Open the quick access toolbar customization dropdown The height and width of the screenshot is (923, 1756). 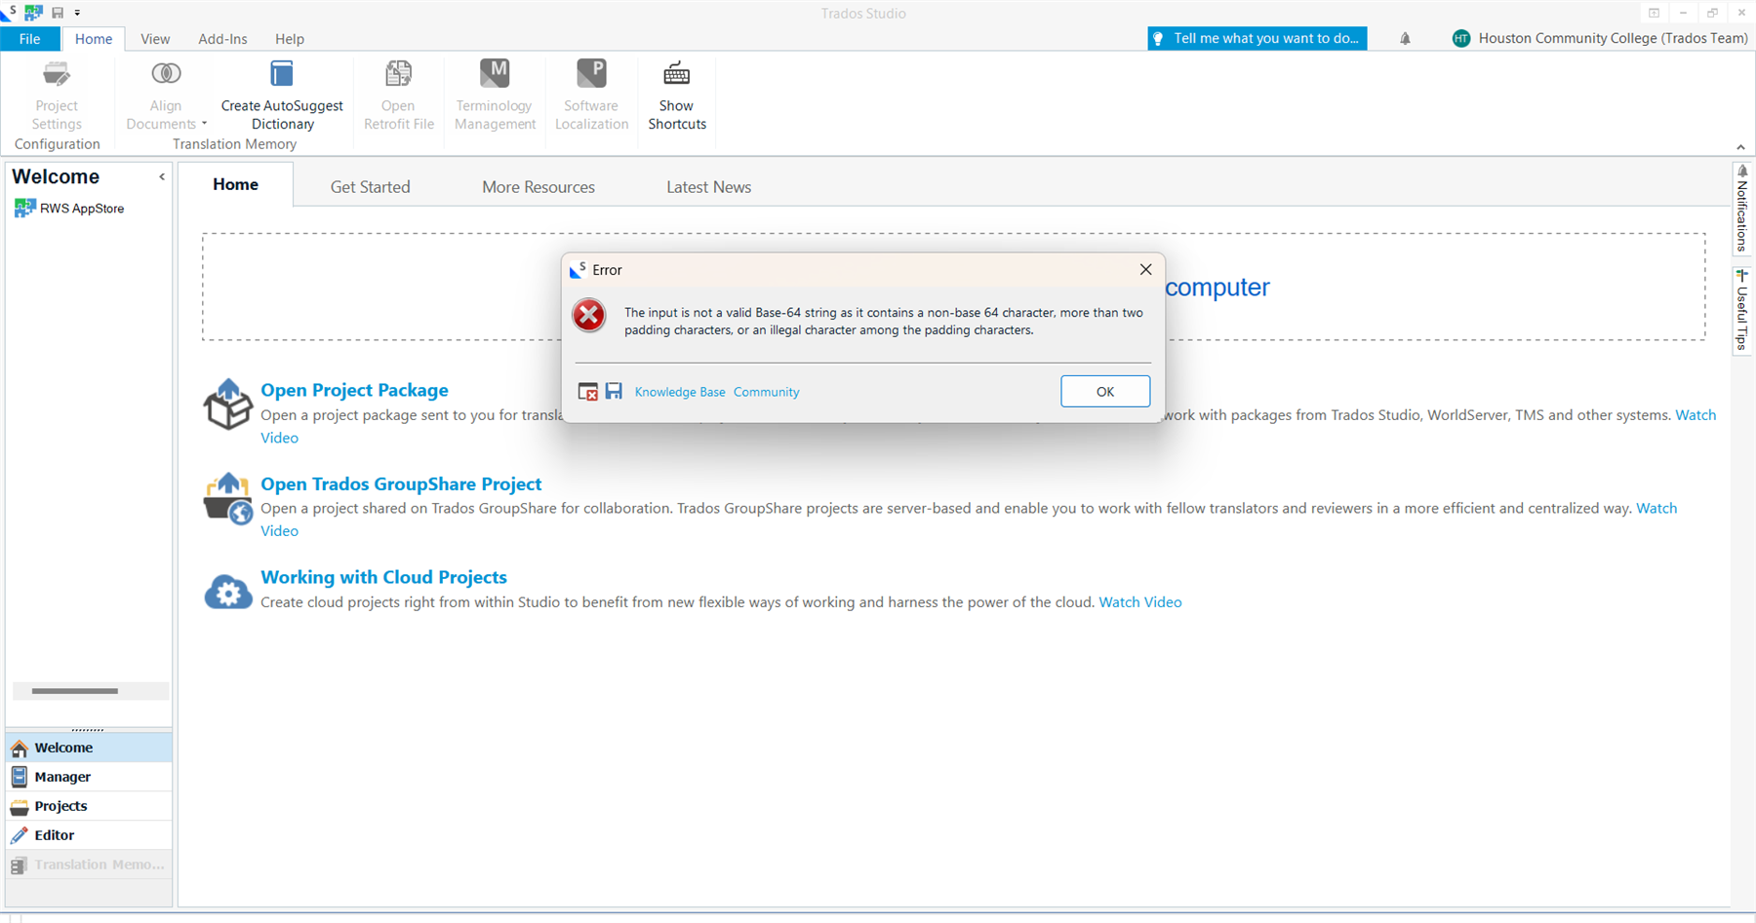78,12
